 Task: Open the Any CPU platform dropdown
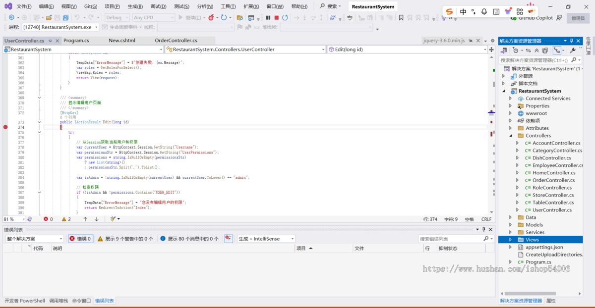(153, 17)
